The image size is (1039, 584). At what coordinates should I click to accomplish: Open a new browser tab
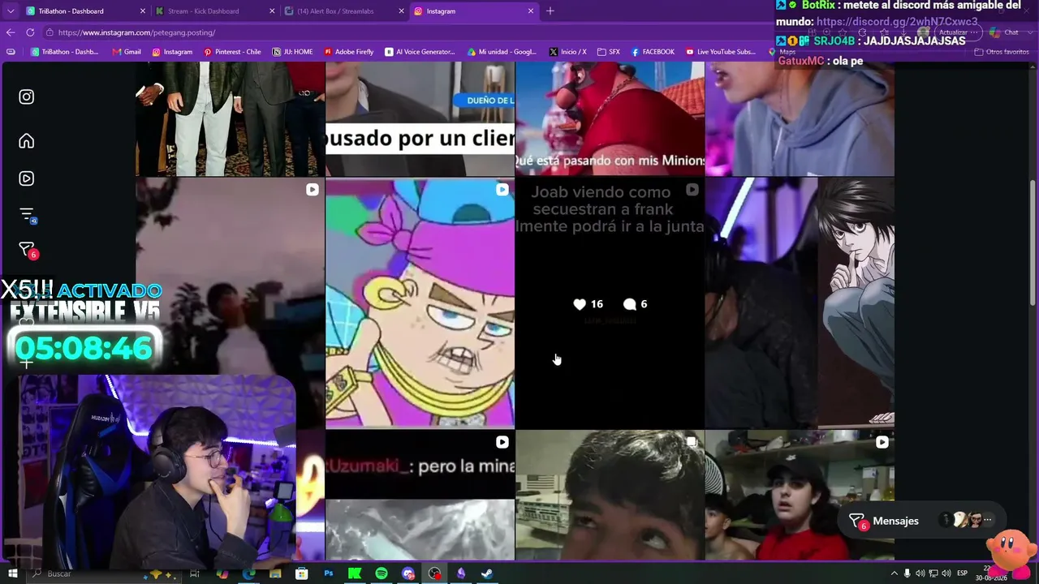coord(550,11)
